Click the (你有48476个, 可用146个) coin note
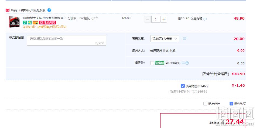The width and height of the screenshot is (256, 128). tap(188, 92)
